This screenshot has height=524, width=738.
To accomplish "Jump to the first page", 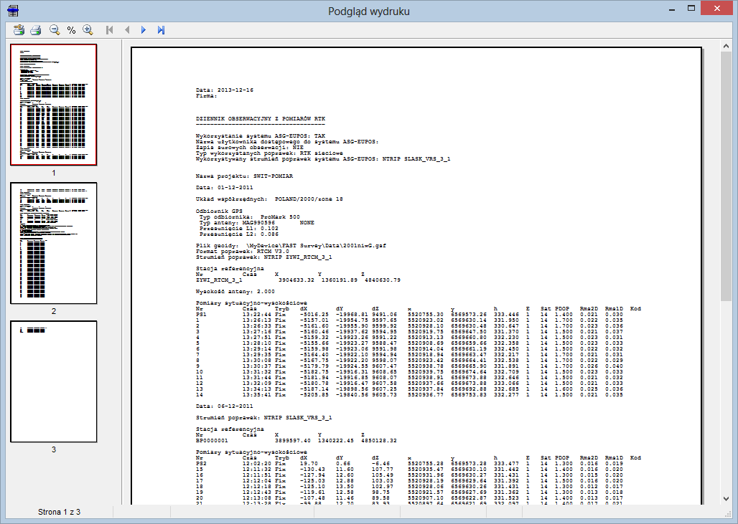I will (110, 29).
